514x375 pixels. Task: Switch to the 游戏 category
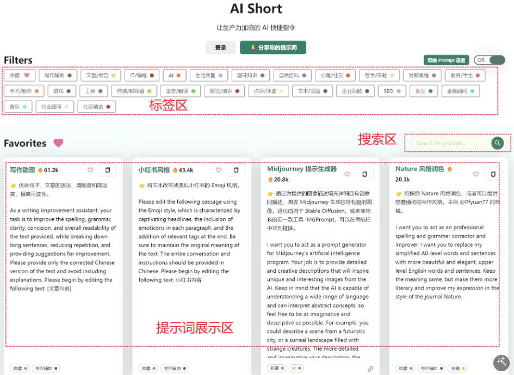point(61,91)
